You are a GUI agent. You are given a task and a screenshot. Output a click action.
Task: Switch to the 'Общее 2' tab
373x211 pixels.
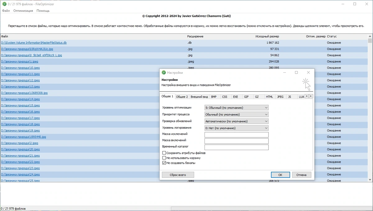(x=182, y=97)
